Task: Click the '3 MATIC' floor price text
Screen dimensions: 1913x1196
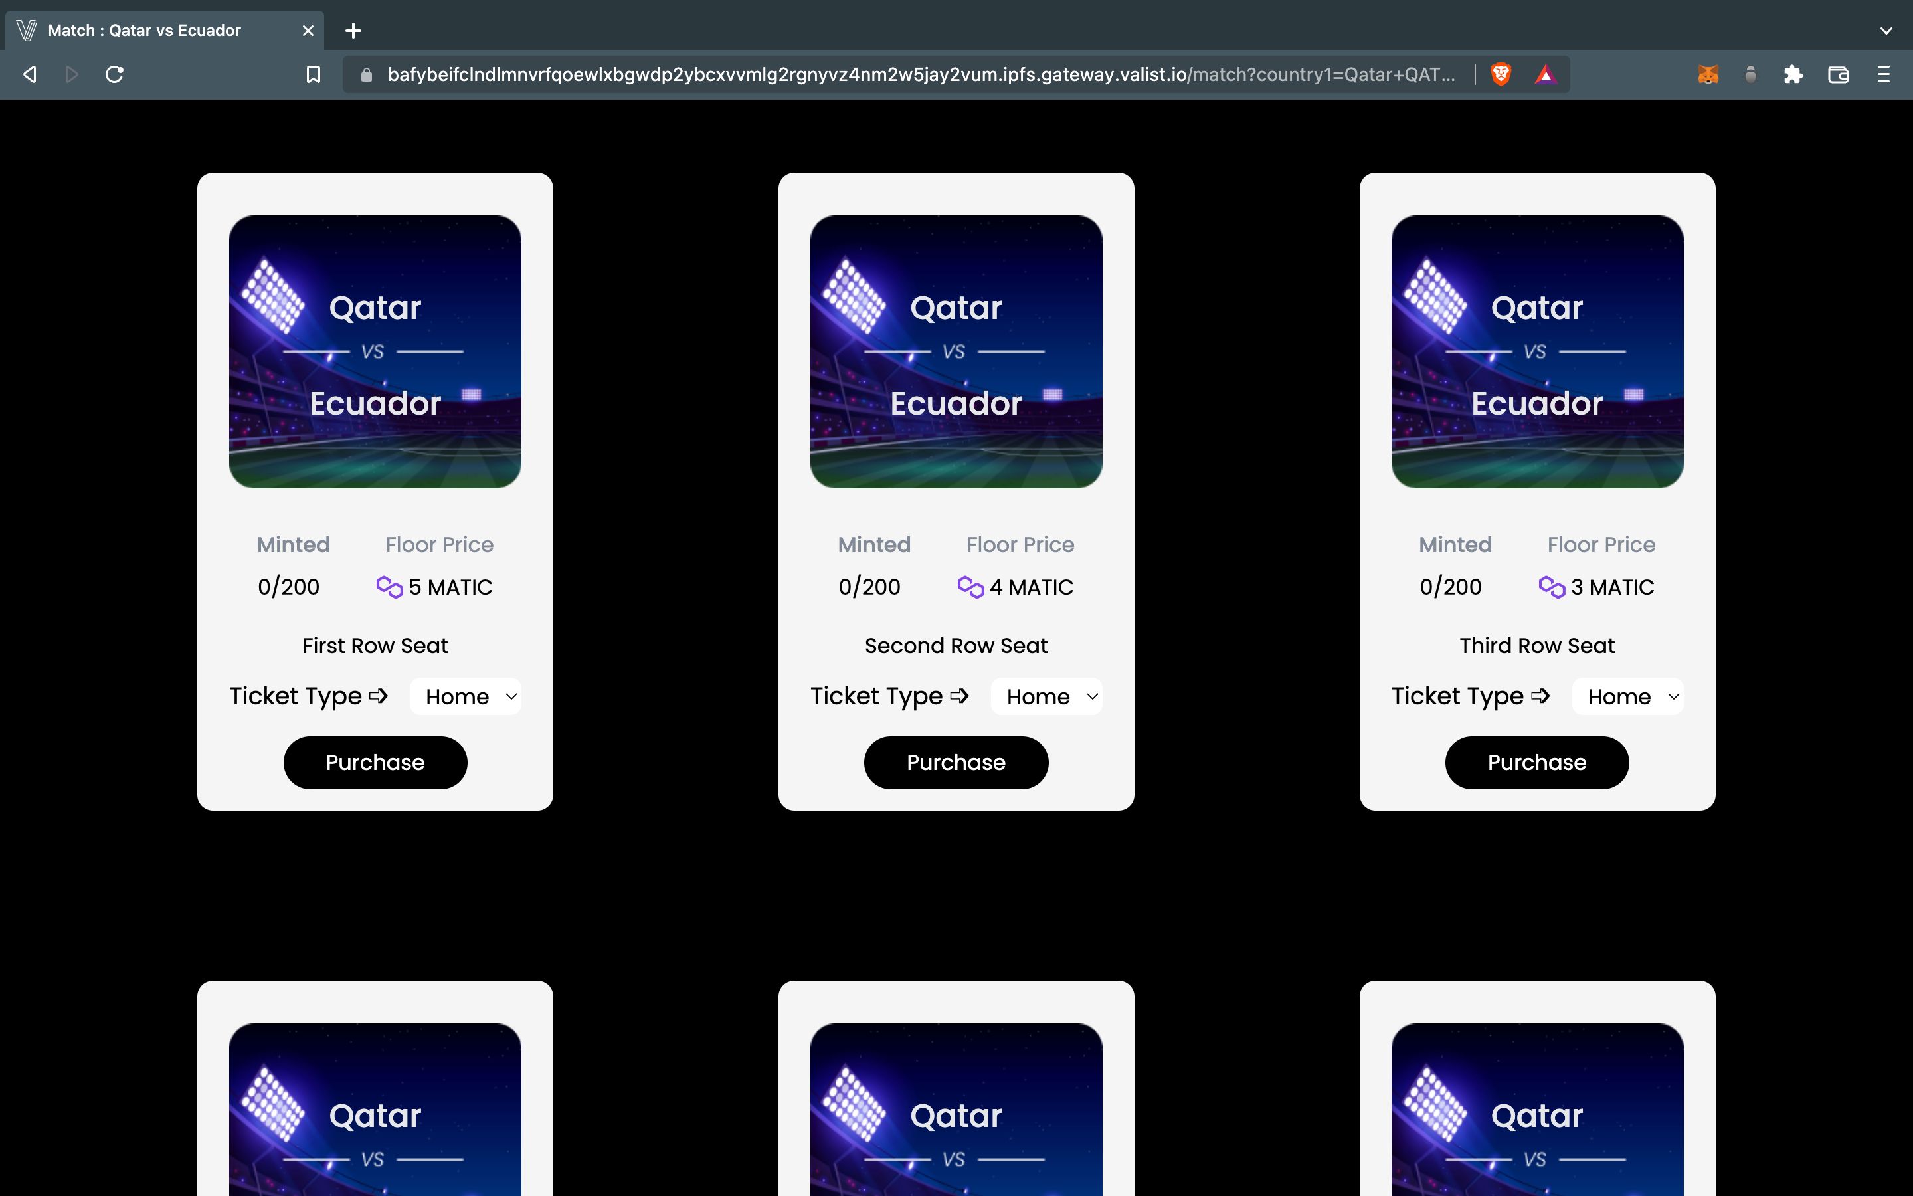Action: 1613,587
